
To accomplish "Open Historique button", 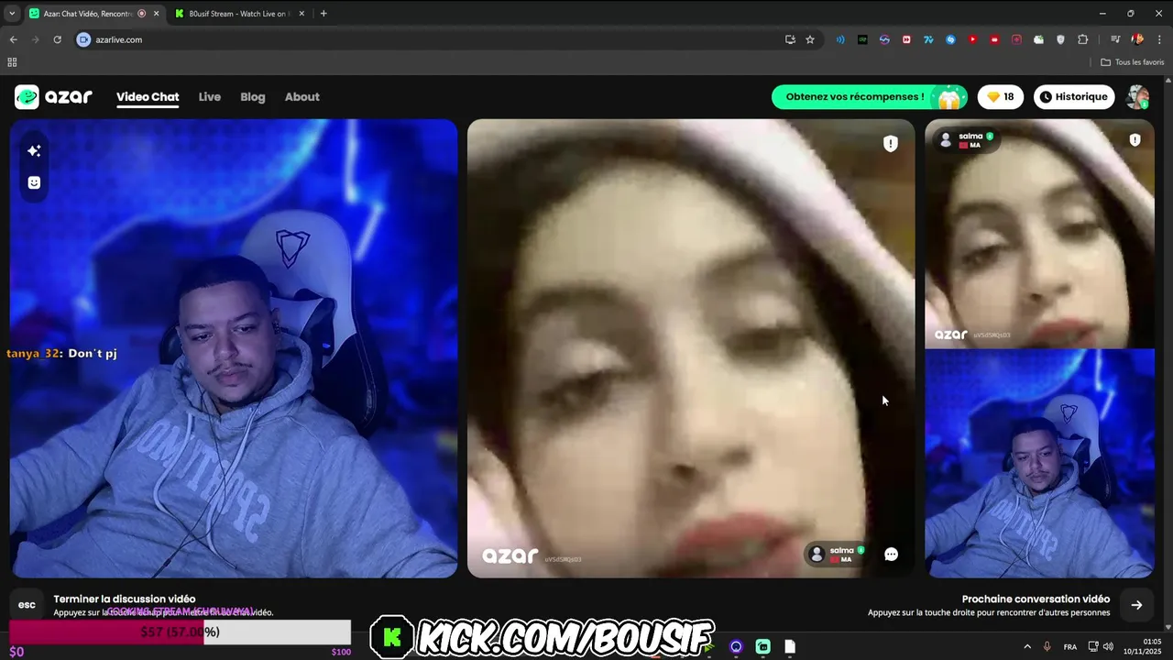I will (x=1074, y=97).
